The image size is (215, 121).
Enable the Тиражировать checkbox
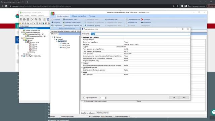(x=84, y=97)
